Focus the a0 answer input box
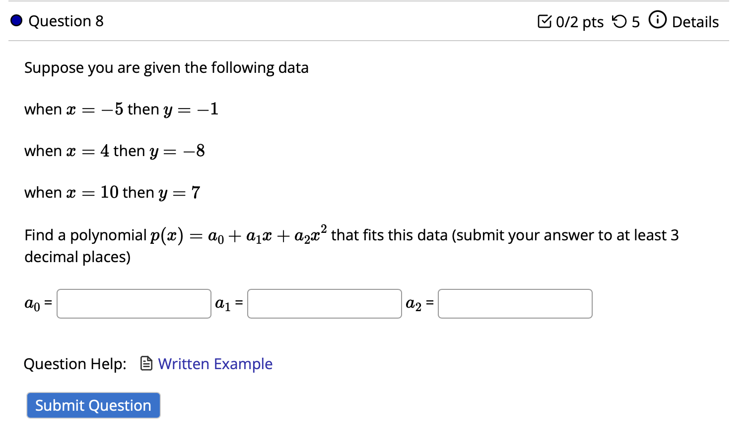 pos(134,304)
